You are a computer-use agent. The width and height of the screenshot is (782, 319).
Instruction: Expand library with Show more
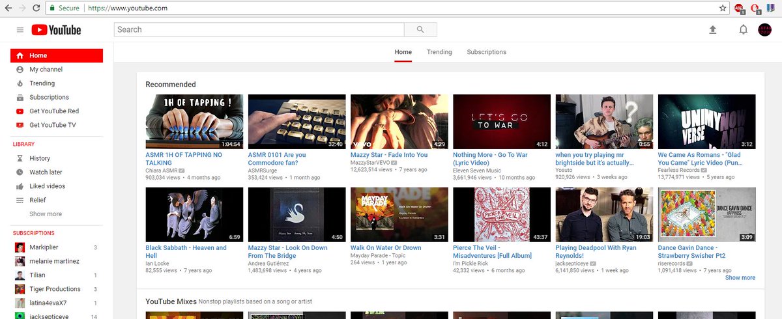point(46,214)
